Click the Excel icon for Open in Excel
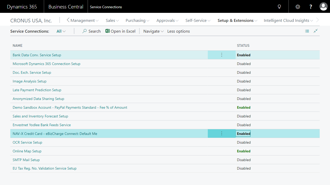Viewport: 330px width, 185px height. [x=108, y=31]
